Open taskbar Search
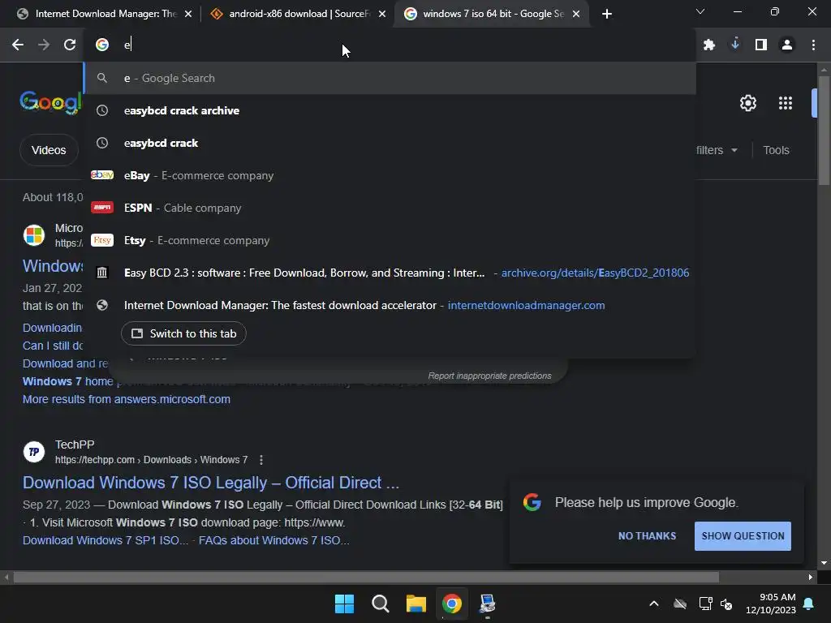Viewport: 831px width, 623px height. (380, 604)
